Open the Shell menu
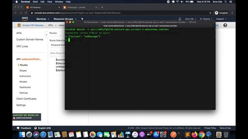The height and width of the screenshot is (139, 248). tap(35, 2)
